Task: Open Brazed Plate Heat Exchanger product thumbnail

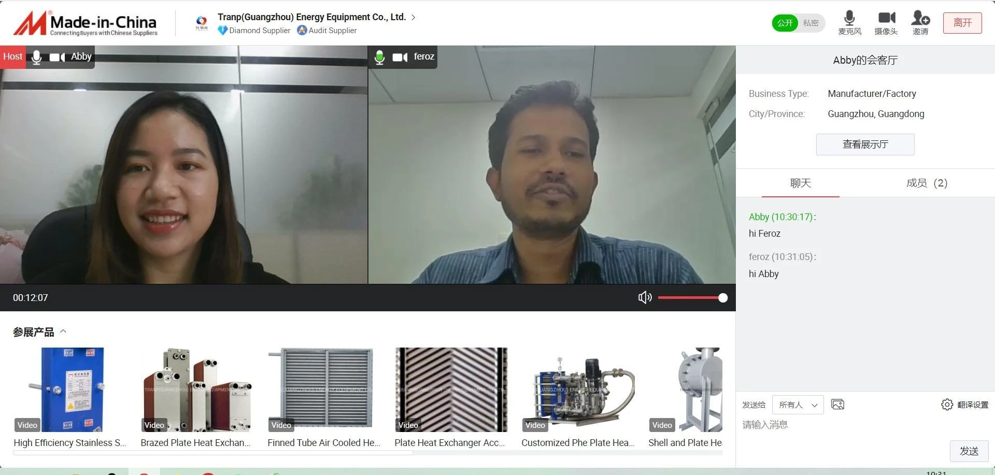Action: pyautogui.click(x=196, y=390)
